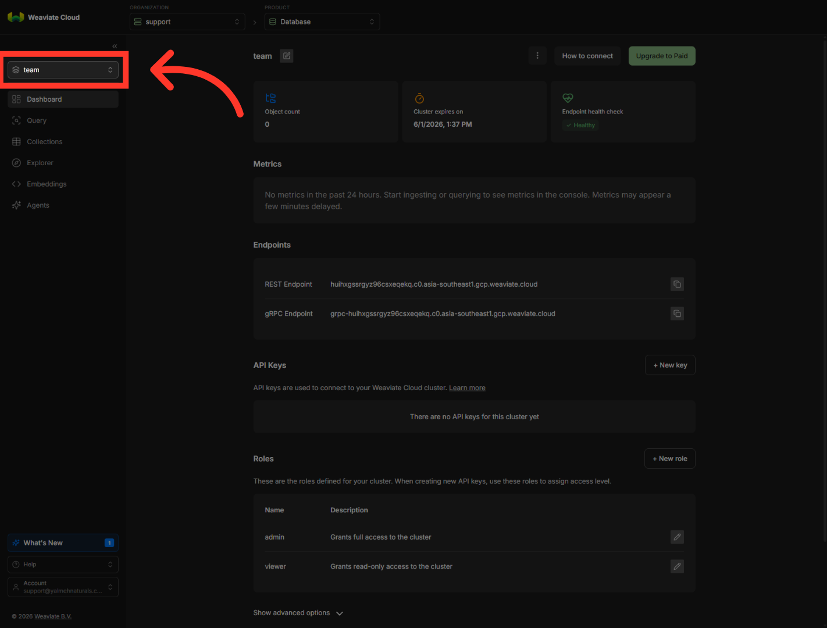
Task: Collapse the sidebar with double-chevron icon
Action: 115,46
